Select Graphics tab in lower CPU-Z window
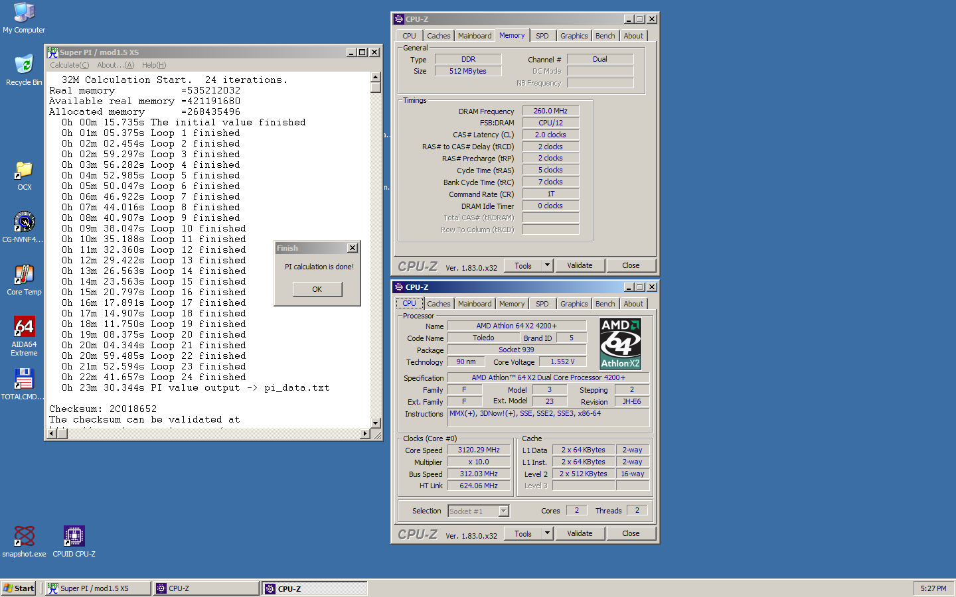This screenshot has width=956, height=597. coord(574,304)
